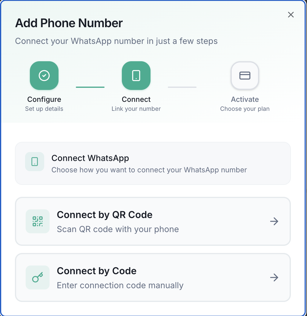Click the progress line between Connect and Activate
The width and height of the screenshot is (307, 316).
tap(182, 87)
